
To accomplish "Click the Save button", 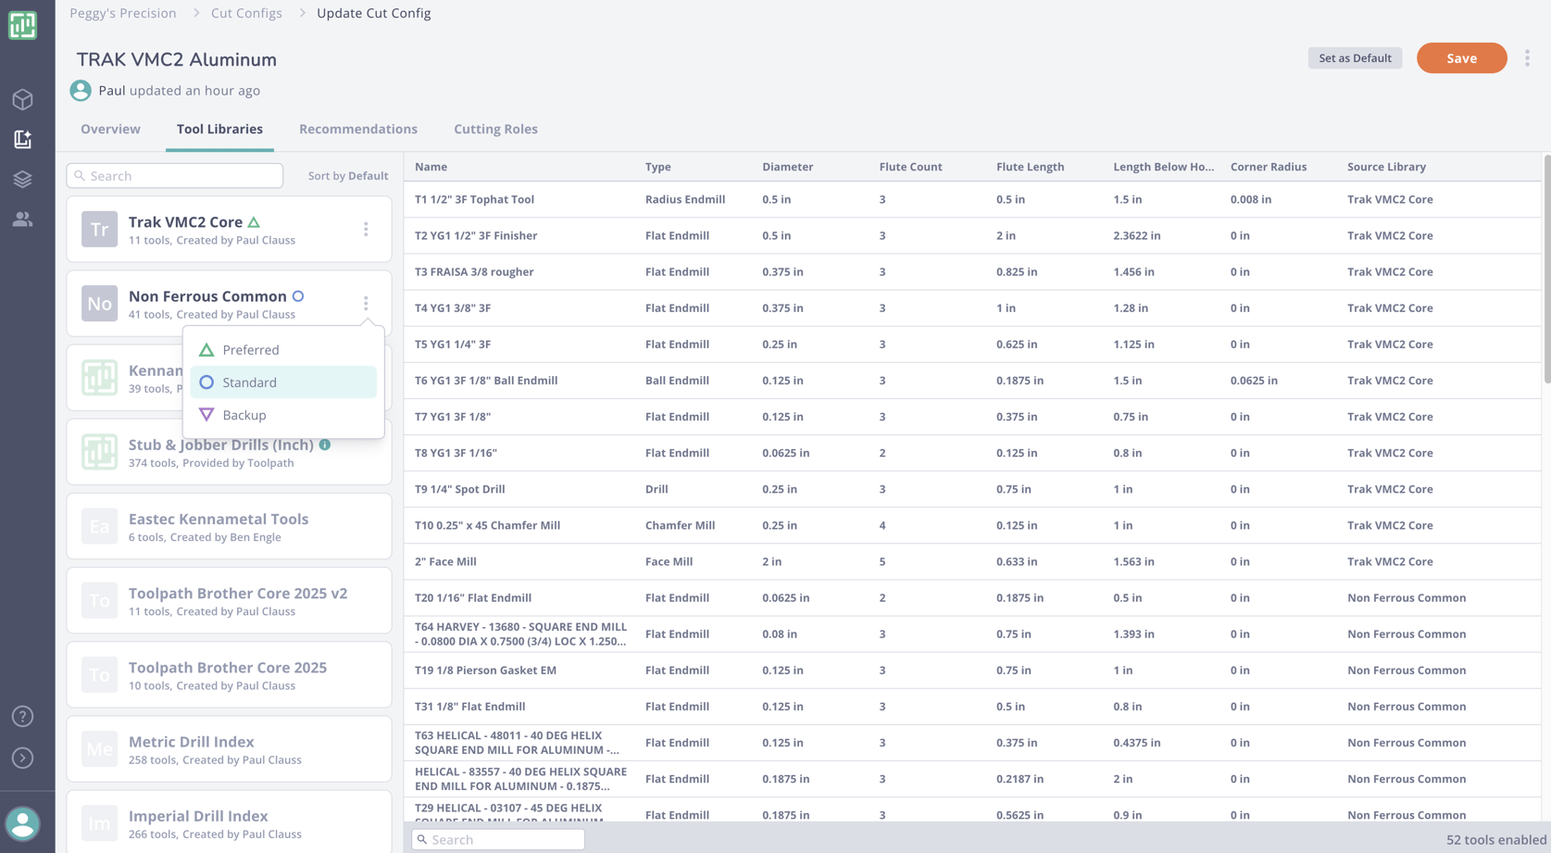I will tap(1461, 57).
